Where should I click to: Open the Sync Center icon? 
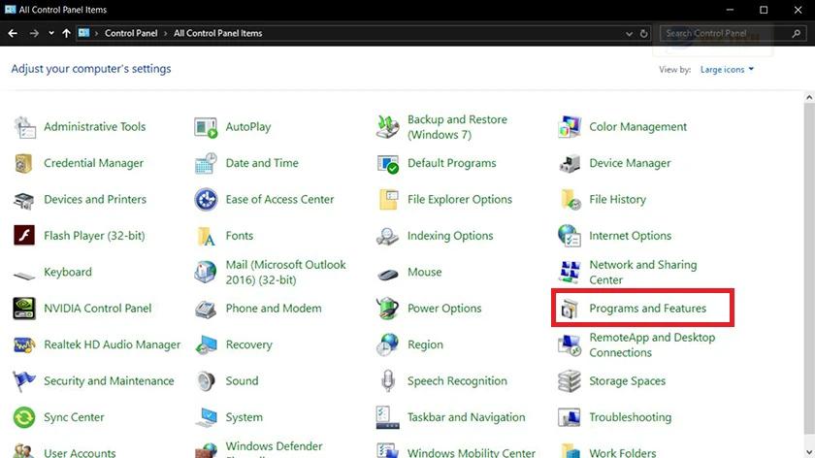click(x=24, y=417)
